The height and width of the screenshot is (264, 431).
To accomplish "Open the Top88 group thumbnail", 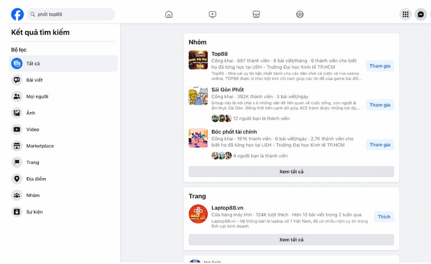I will [198, 60].
